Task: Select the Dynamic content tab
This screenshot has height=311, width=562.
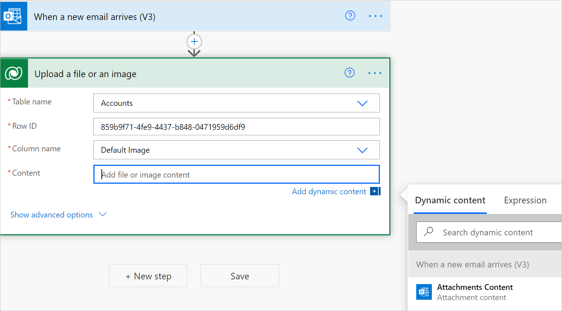Action: (x=450, y=200)
